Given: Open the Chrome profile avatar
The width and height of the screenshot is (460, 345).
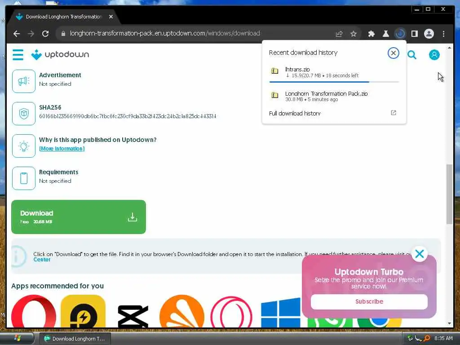Looking at the screenshot, I should [429, 34].
